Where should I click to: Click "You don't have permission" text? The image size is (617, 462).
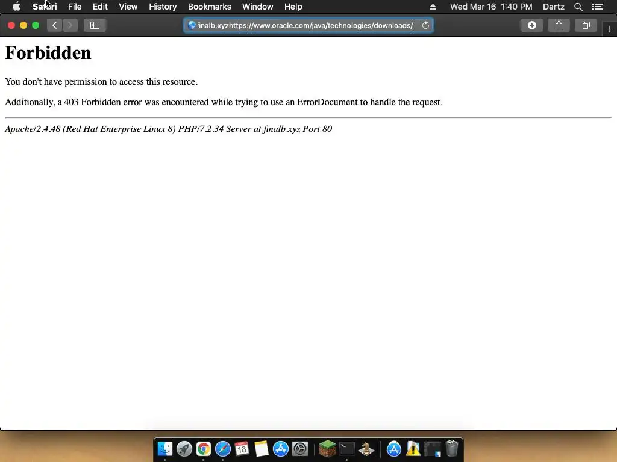(101, 82)
